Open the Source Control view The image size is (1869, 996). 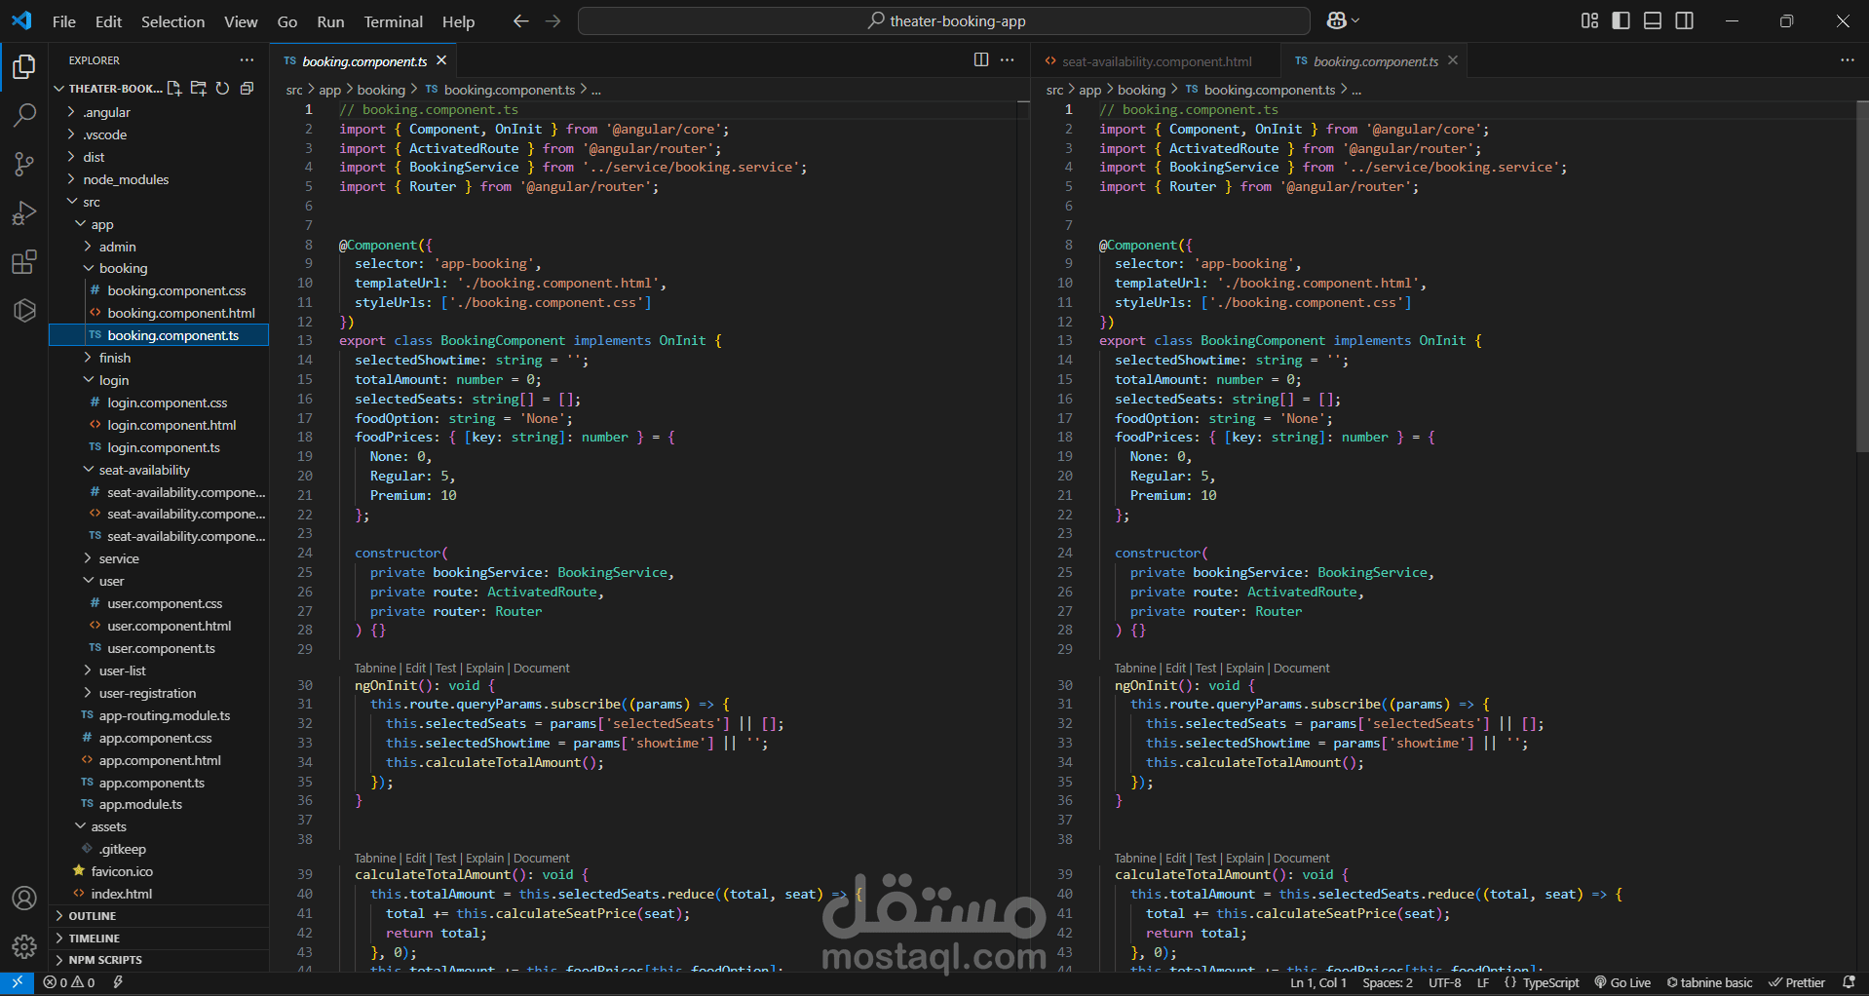(x=24, y=164)
